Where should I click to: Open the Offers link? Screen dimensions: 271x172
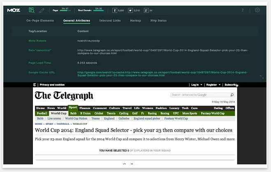pyautogui.click(x=230, y=108)
